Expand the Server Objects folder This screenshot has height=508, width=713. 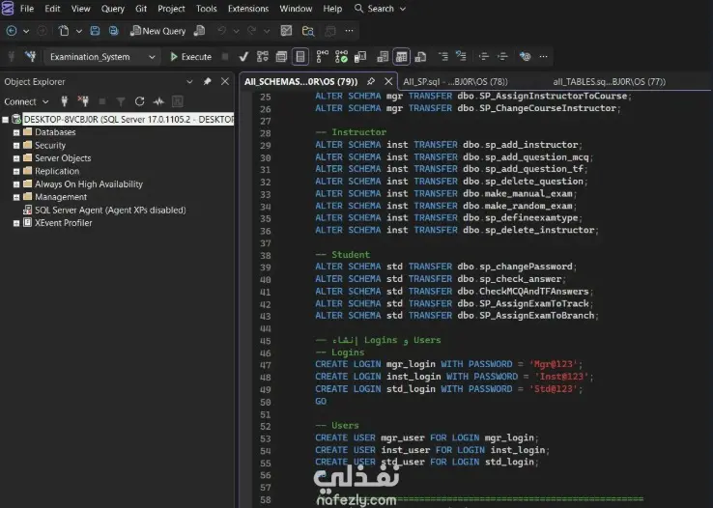coord(16,158)
